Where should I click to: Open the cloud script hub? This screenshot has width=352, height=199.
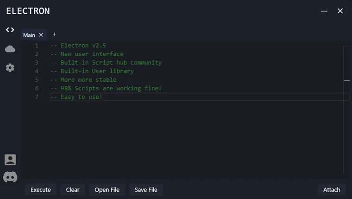(x=10, y=49)
